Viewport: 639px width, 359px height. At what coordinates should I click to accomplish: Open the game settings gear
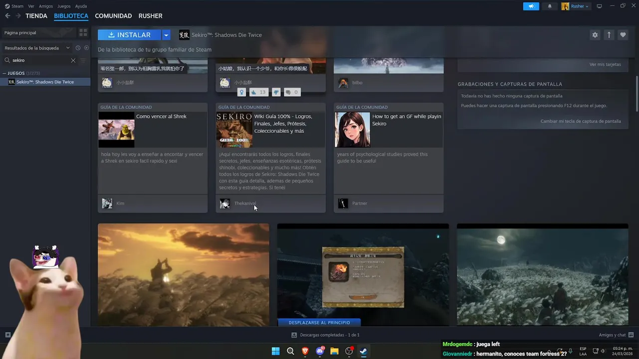click(x=595, y=35)
